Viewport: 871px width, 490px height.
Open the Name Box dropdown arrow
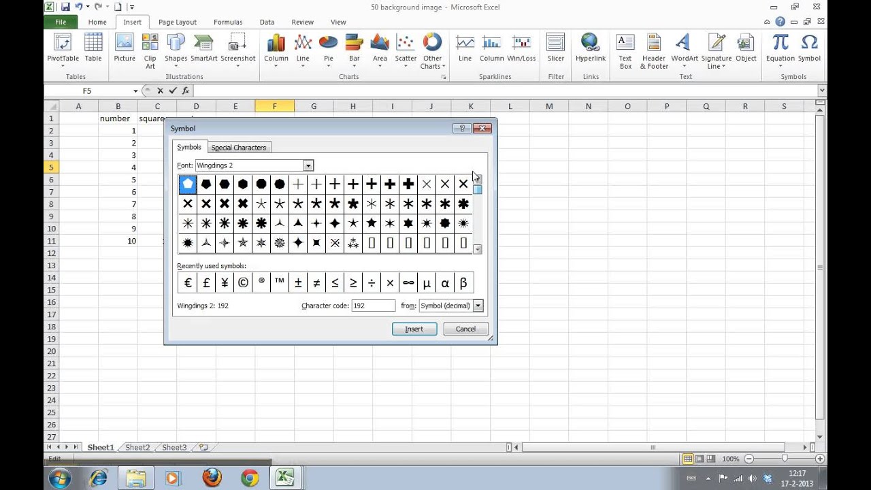tap(135, 91)
